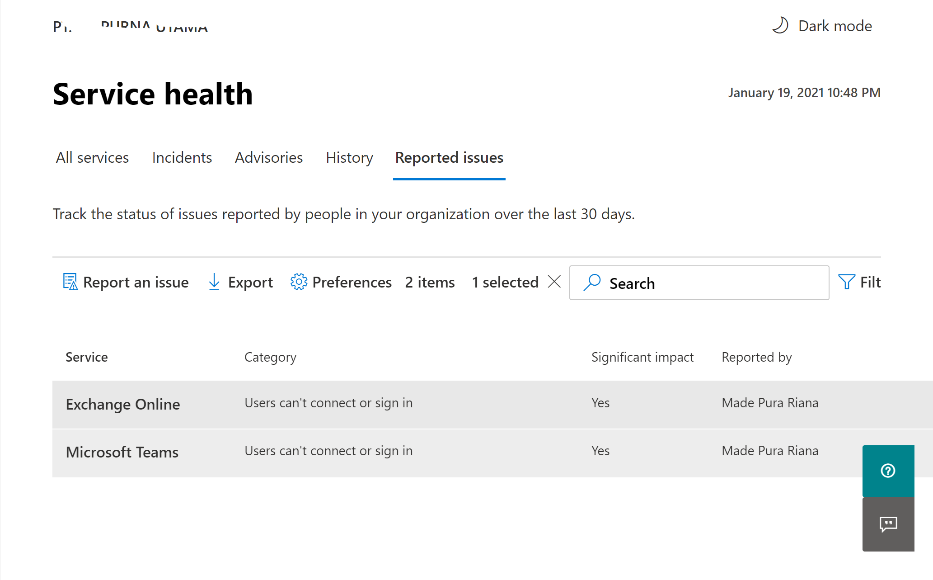
Task: Sort by Significant impact column header
Action: (x=642, y=357)
